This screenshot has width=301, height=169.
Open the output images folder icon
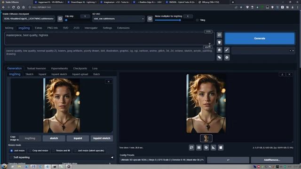(x=191, y=147)
